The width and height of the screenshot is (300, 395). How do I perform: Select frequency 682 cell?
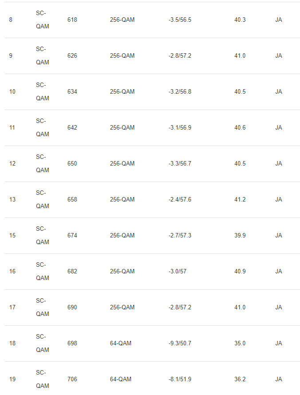[72, 272]
